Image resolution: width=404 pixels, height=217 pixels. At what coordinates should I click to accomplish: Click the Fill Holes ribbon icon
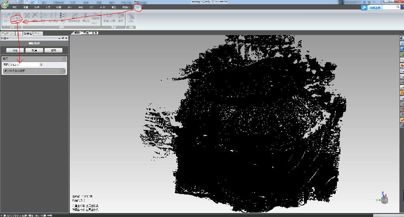point(86,17)
